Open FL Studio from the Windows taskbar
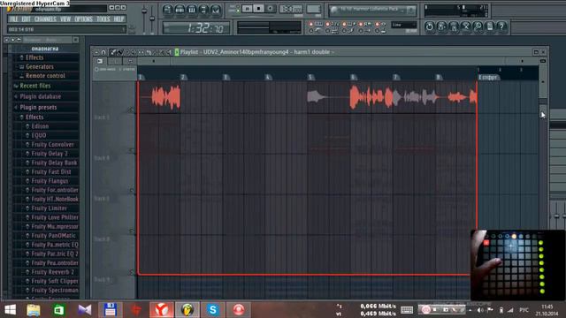 (187, 310)
